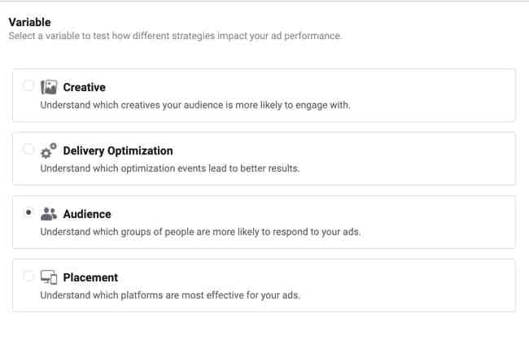This screenshot has height=340, width=529.
Task: Select the Delivery Optimization radio button
Action: (x=28, y=149)
